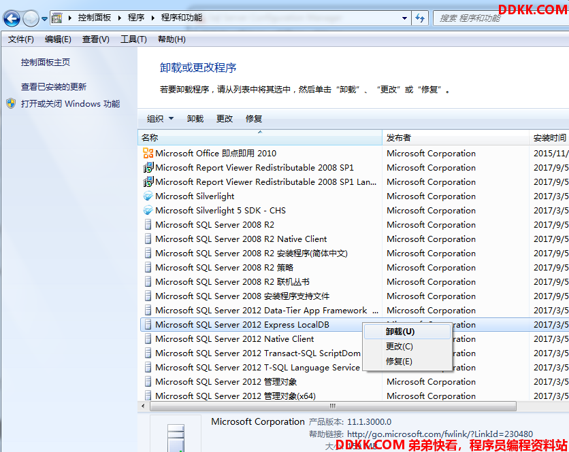Screen dimensions: 569x452
Task: Click publisher cell of Microsoft Office 即点即用 row
Action: coord(431,154)
